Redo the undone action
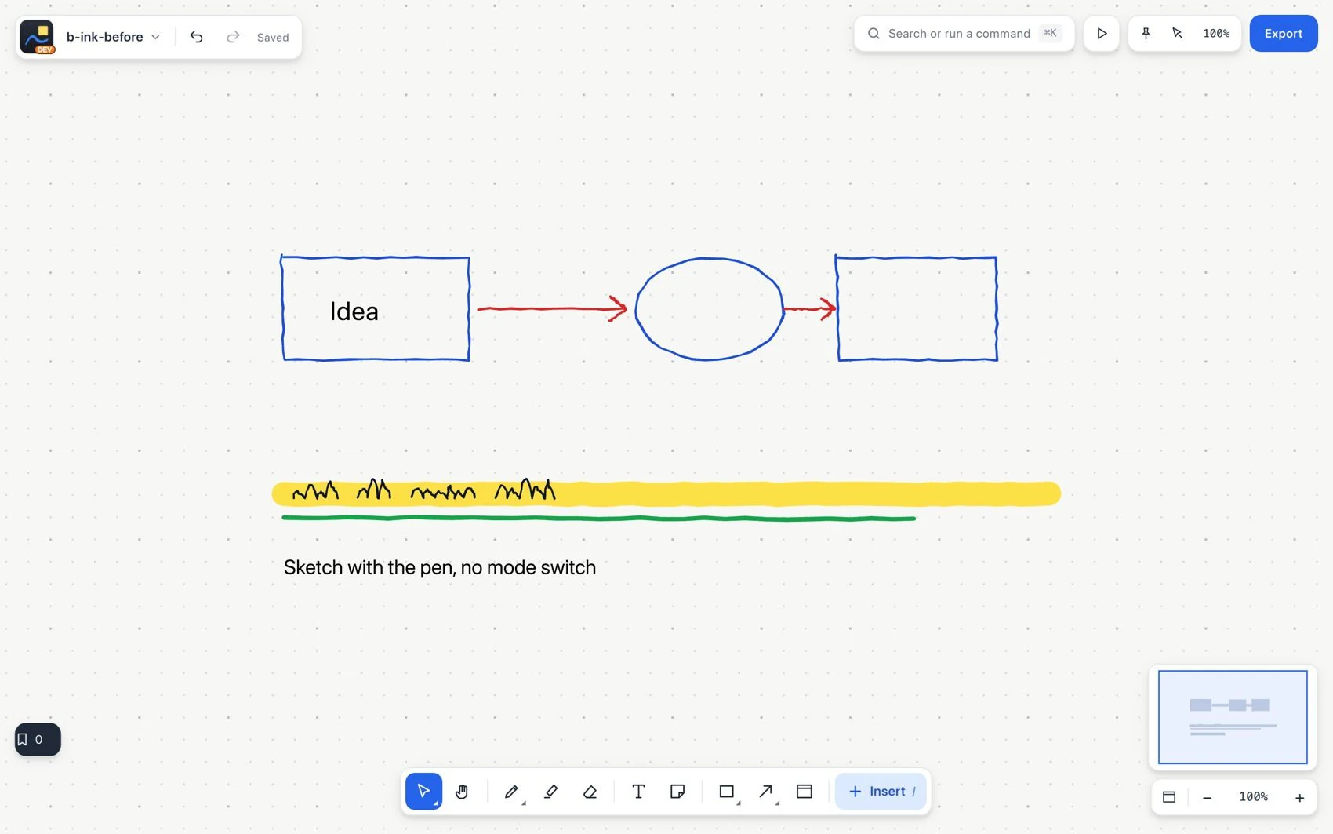The image size is (1333, 834). tap(233, 37)
